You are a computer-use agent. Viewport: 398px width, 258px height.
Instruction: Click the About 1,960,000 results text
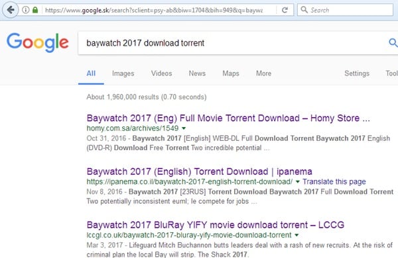coord(147,97)
